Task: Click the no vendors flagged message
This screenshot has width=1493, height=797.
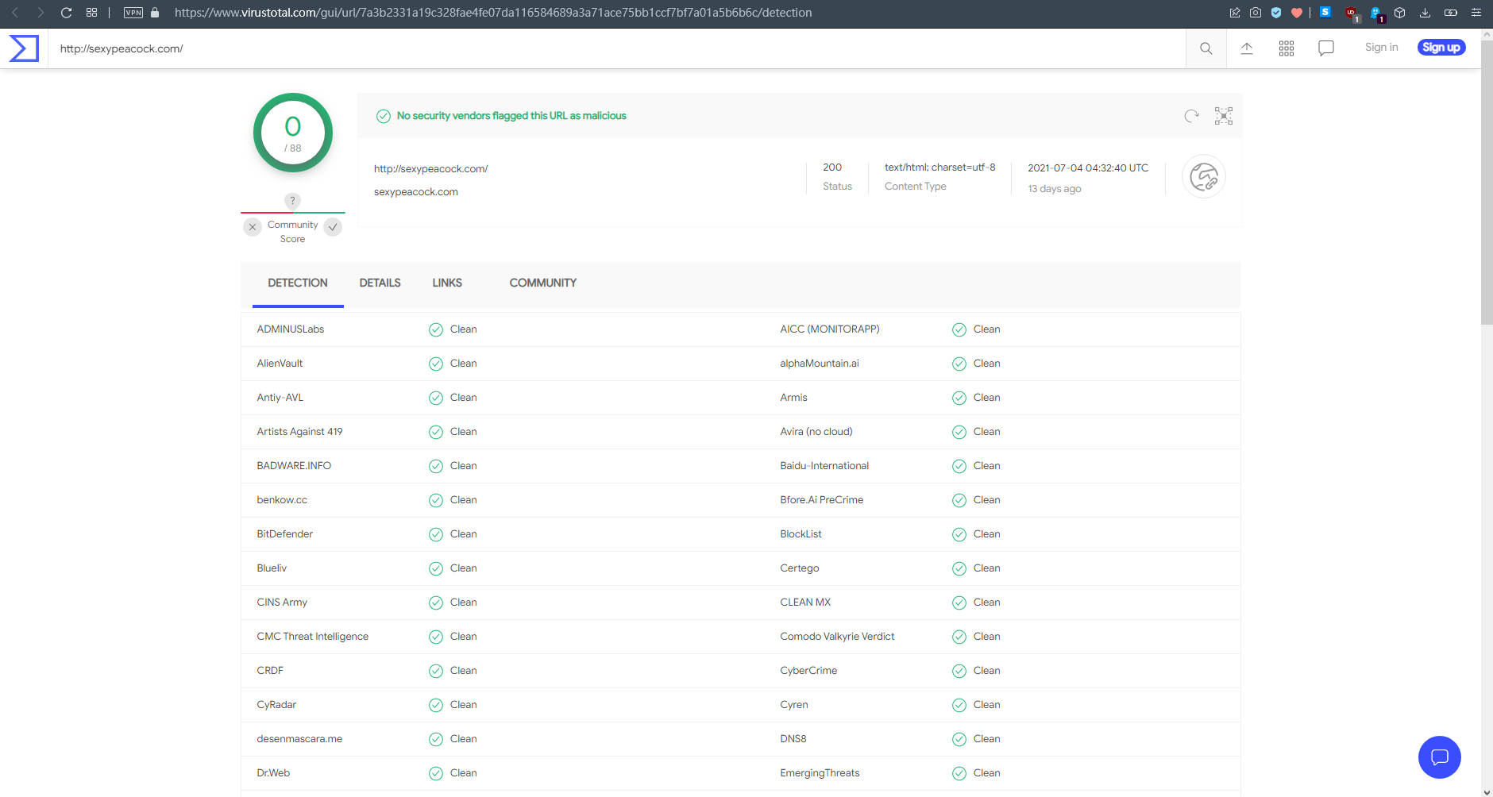Action: click(x=511, y=116)
